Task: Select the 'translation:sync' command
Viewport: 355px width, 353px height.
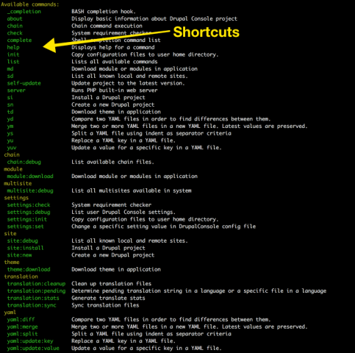Action: tap(32, 305)
